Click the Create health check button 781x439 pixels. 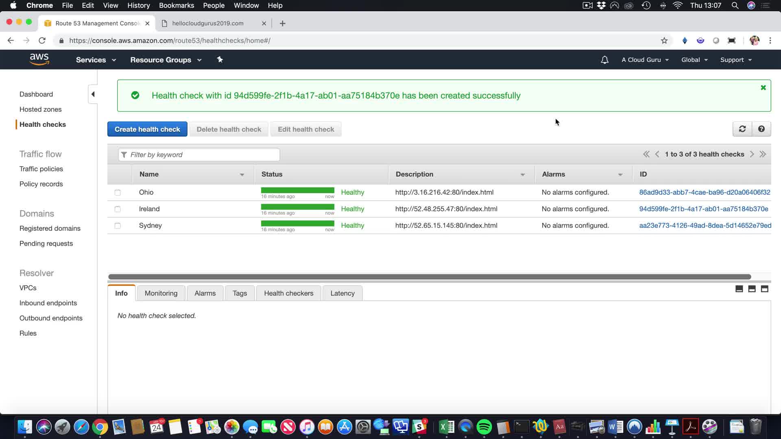pos(147,129)
